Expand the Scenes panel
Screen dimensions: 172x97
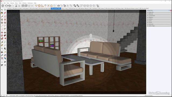[x=159, y=22]
